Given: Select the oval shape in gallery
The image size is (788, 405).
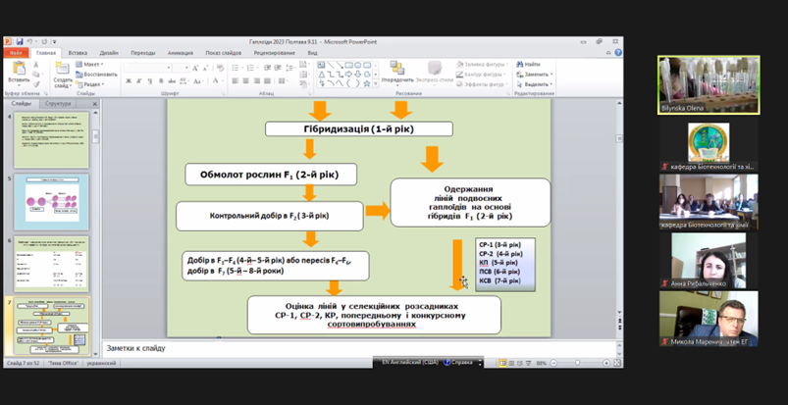Looking at the screenshot, I should point(358,65).
